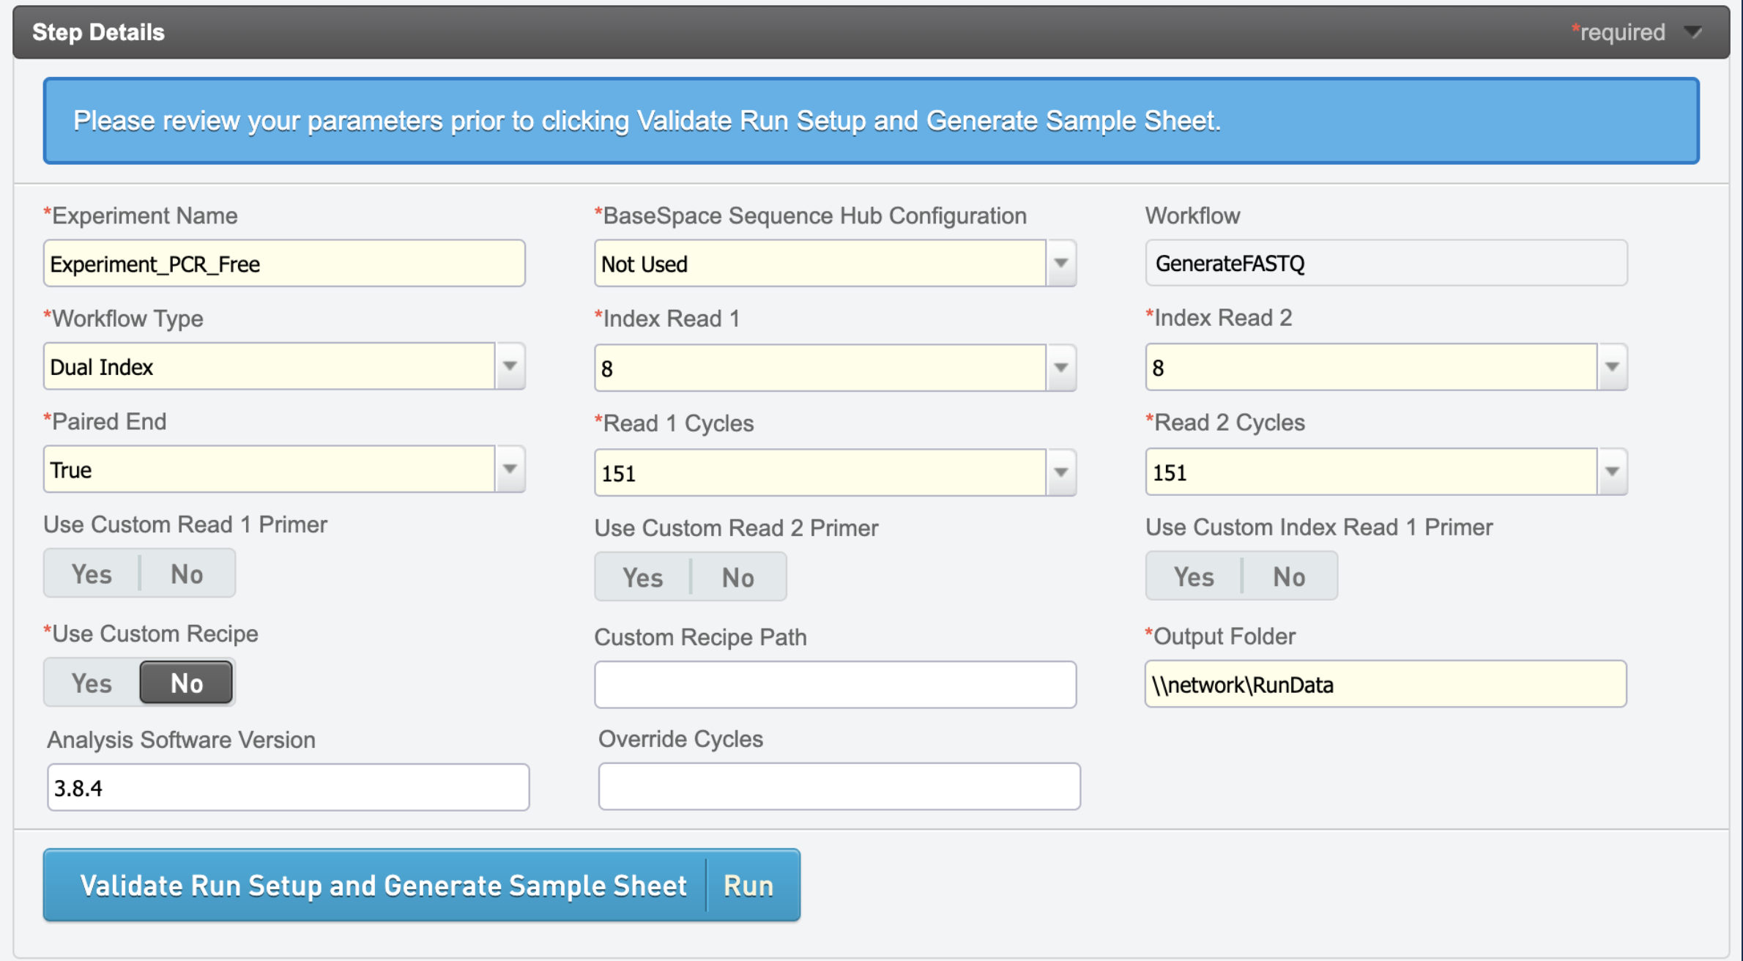Viewport: 1743px width, 961px height.
Task: Click the Experiment Name text field
Action: tap(283, 263)
